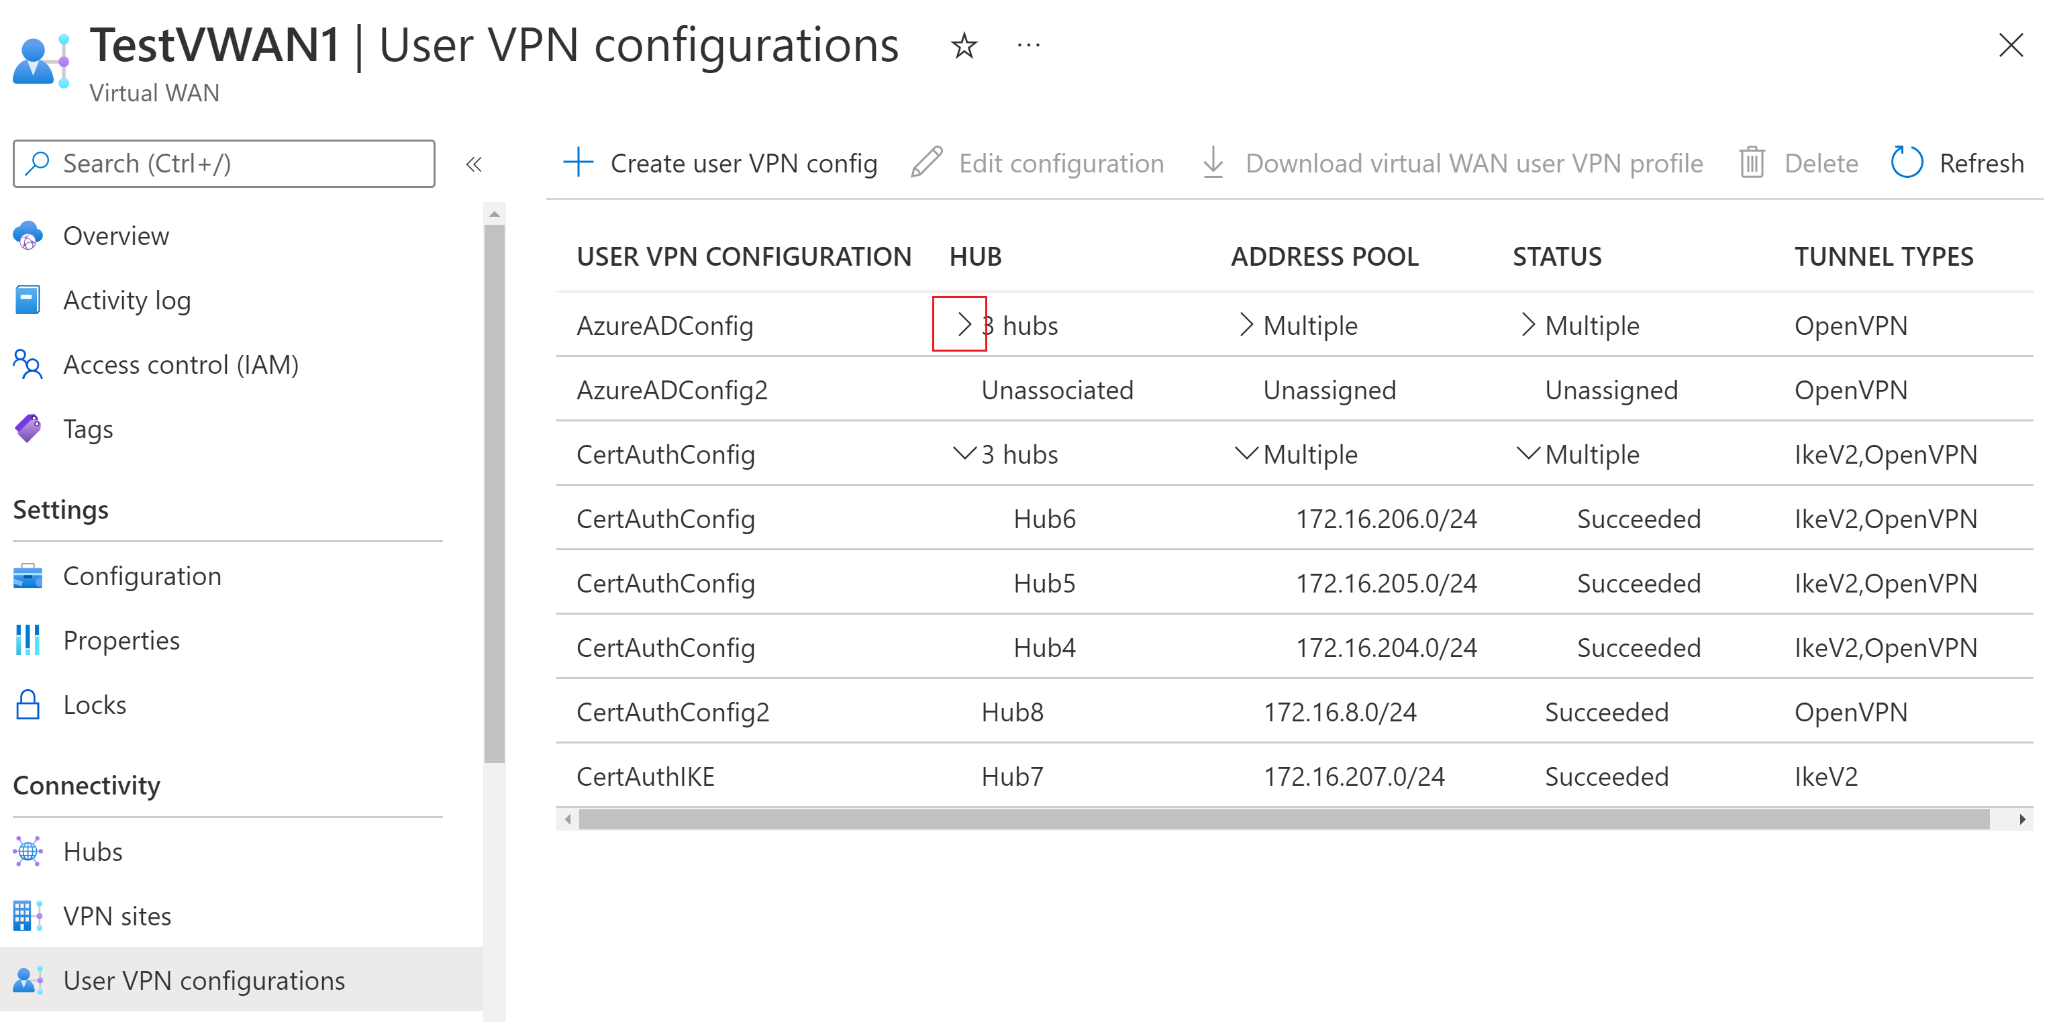This screenshot has height=1022, width=2053.
Task: Go to Access control (IAM)
Action: [x=180, y=365]
